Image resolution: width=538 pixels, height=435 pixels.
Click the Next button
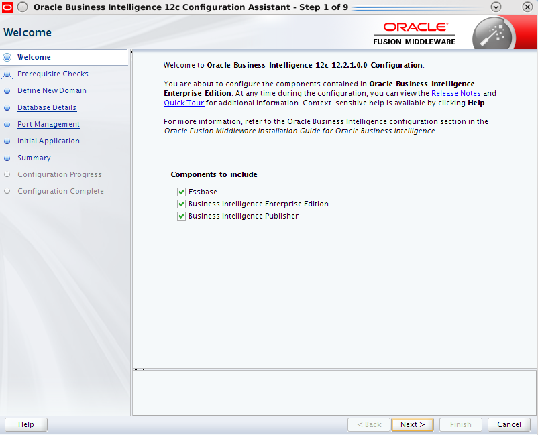413,425
